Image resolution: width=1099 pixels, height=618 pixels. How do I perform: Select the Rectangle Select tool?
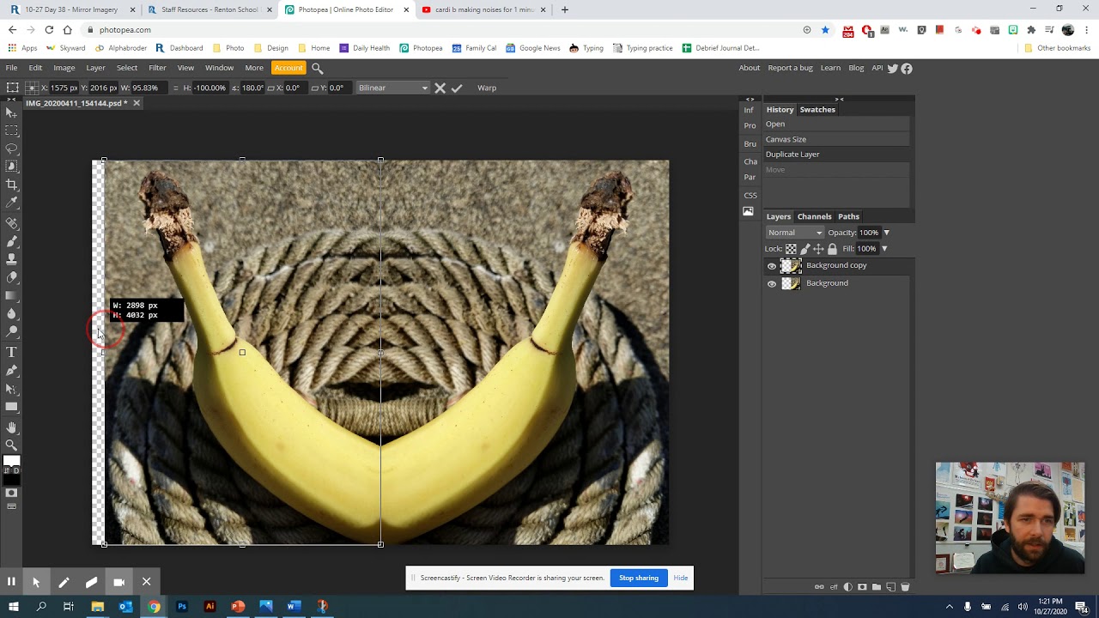[11, 130]
